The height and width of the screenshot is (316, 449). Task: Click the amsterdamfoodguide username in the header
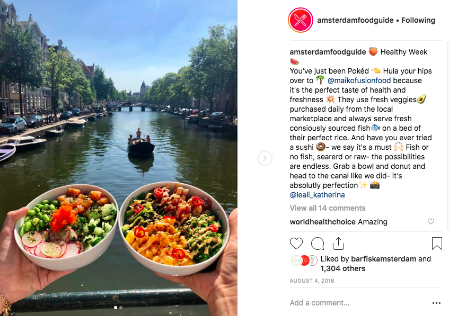[x=355, y=20]
